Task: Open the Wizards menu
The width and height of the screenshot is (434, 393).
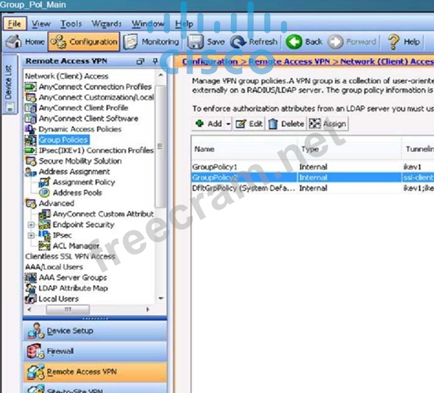Action: 106,24
